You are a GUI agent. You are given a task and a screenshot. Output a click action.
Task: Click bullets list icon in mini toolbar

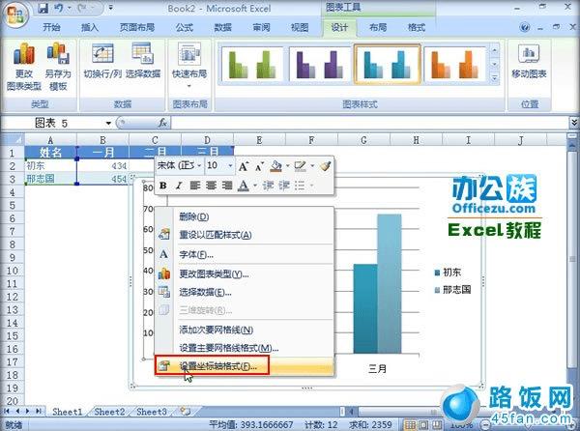pyautogui.click(x=300, y=186)
